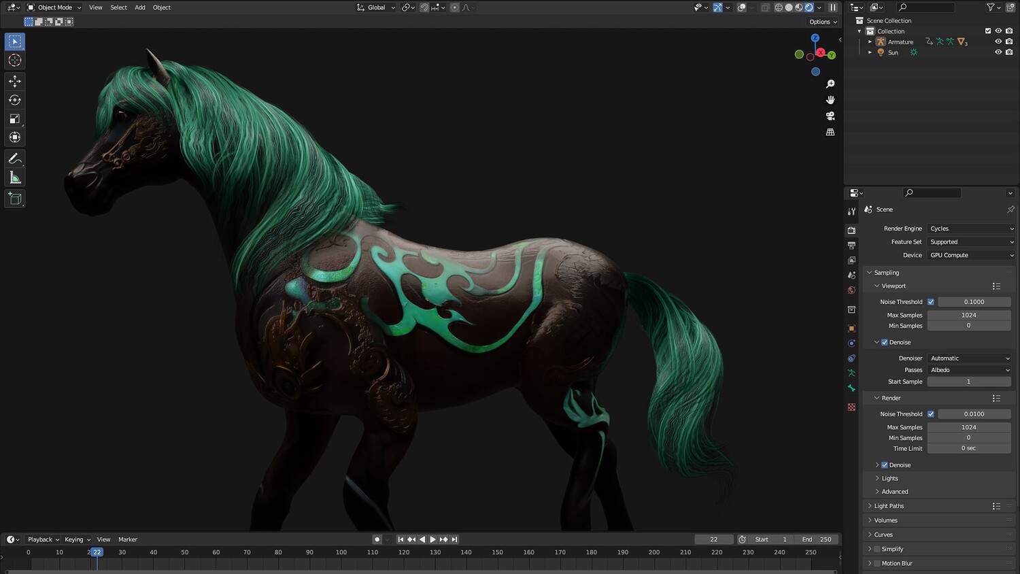Open the Bone properties tab
Image resolution: width=1020 pixels, height=574 pixels.
coord(851,388)
